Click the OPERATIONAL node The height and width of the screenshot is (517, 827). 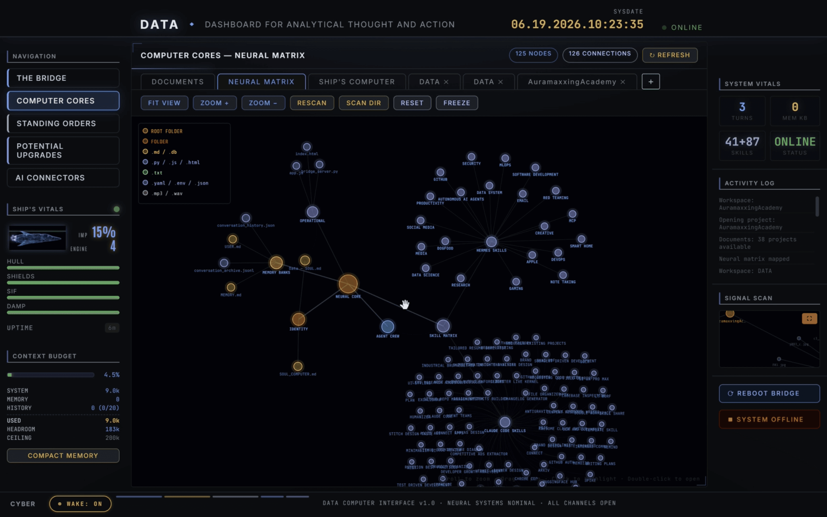tap(312, 212)
